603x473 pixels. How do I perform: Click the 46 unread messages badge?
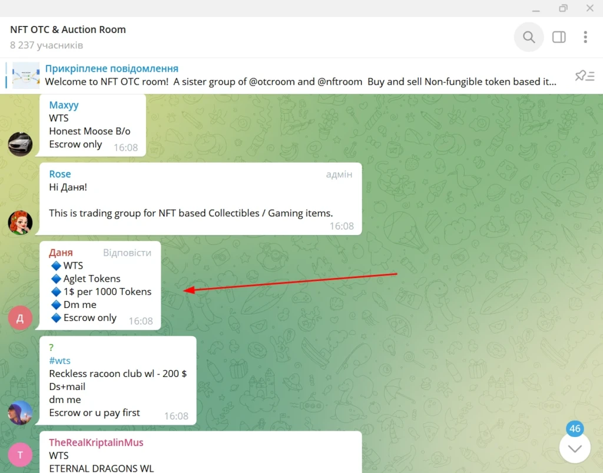tap(575, 428)
